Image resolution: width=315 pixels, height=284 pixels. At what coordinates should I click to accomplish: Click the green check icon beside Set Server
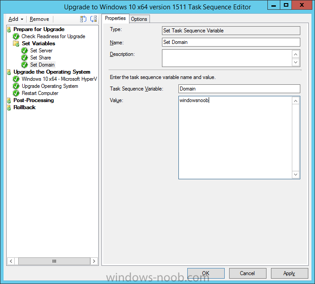[x=24, y=51]
